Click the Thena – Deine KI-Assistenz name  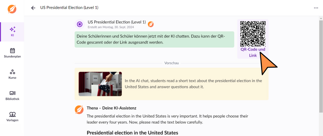click(x=111, y=108)
